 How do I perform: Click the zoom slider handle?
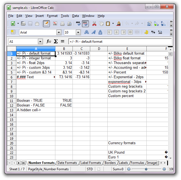(146, 169)
